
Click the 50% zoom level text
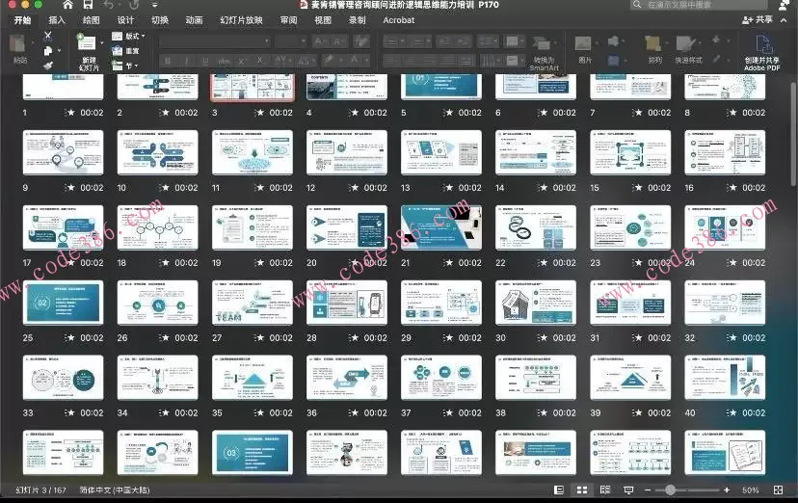pos(750,490)
